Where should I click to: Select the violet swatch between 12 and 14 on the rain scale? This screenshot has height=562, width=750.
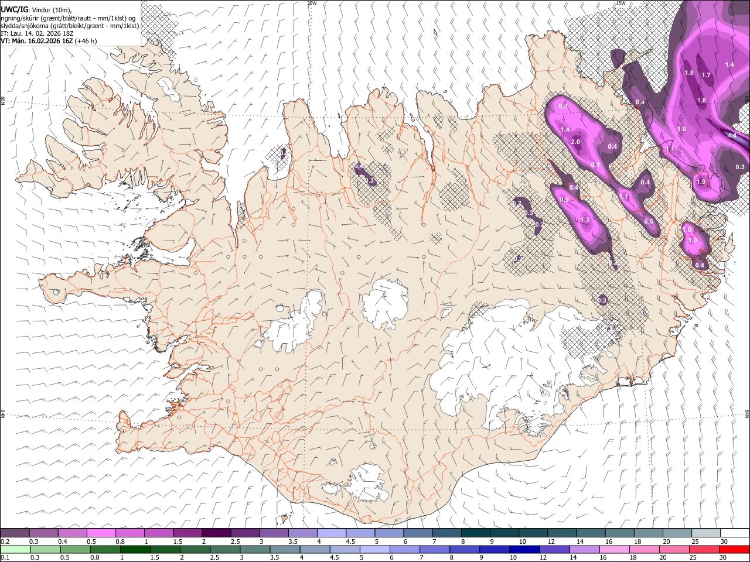tap(554, 549)
